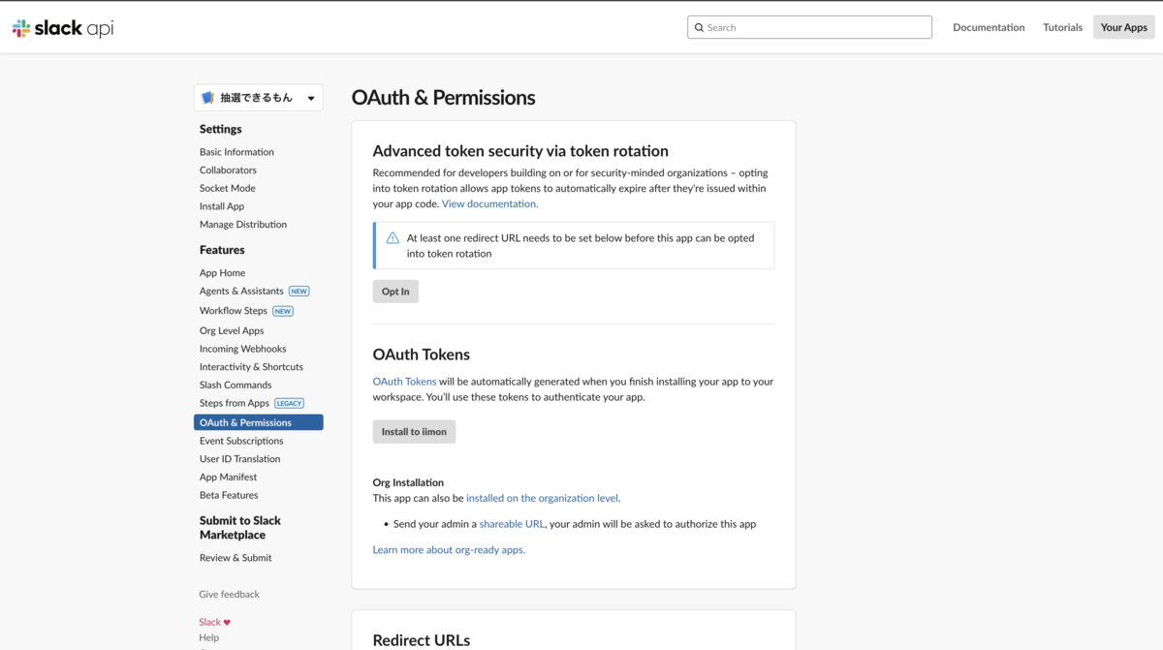Click Submit to Slack Marketplace heading

click(x=240, y=528)
